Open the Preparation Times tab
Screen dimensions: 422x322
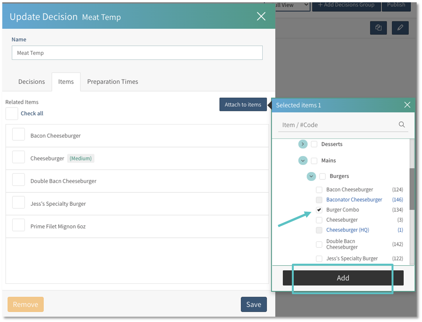113,82
